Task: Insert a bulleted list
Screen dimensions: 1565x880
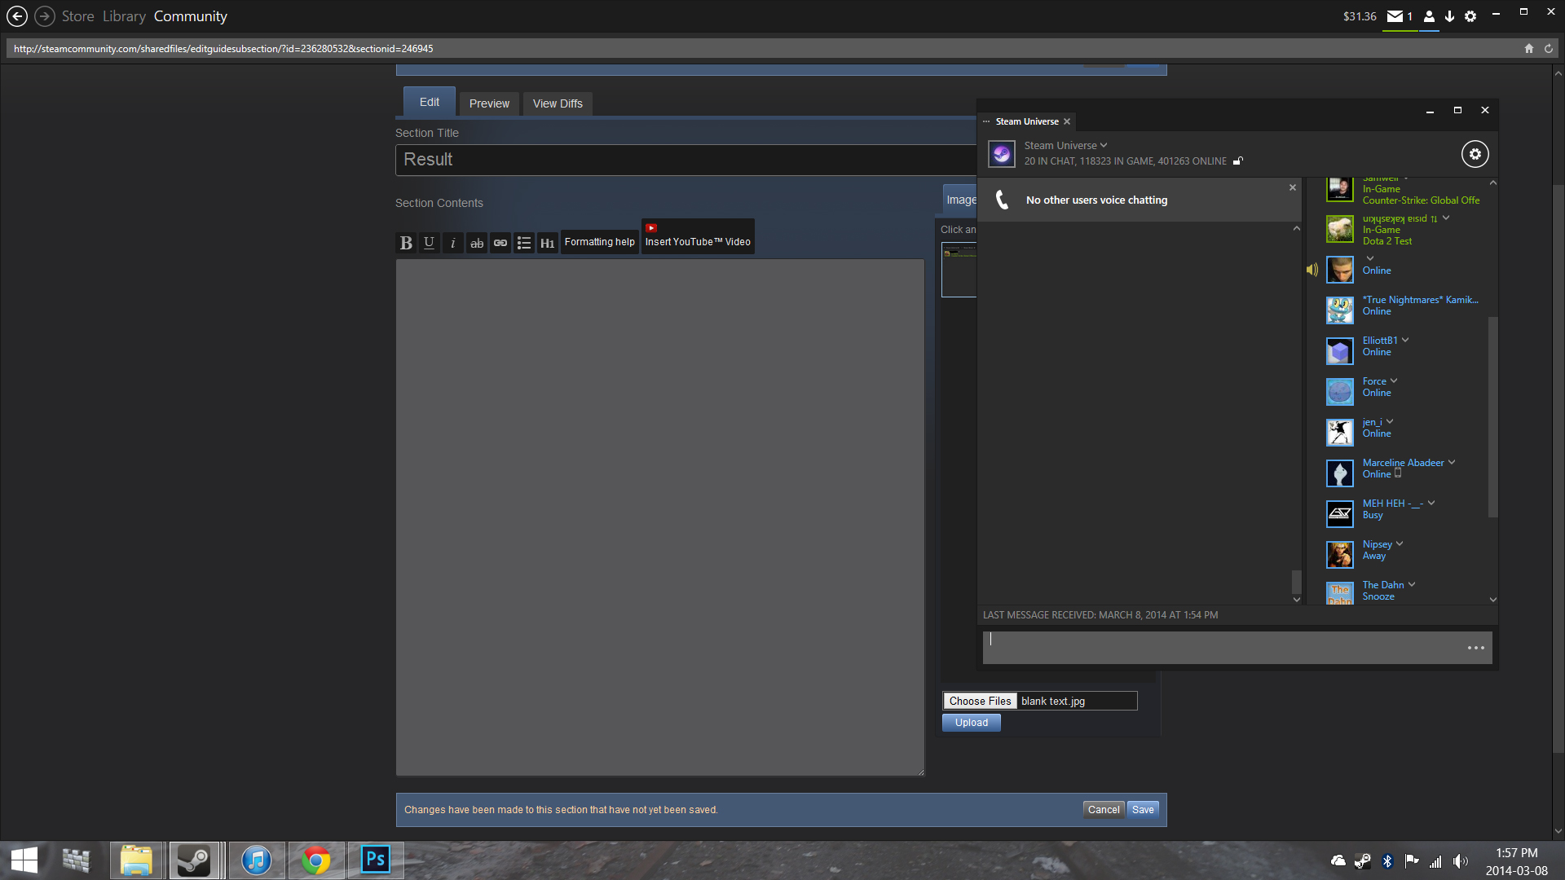Action: pyautogui.click(x=524, y=243)
